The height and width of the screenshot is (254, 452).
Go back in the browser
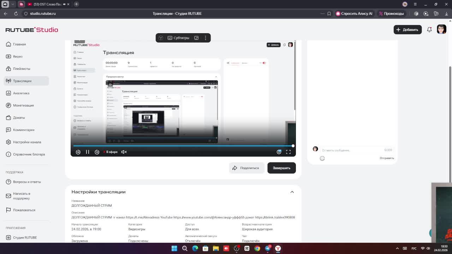pyautogui.click(x=5, y=13)
